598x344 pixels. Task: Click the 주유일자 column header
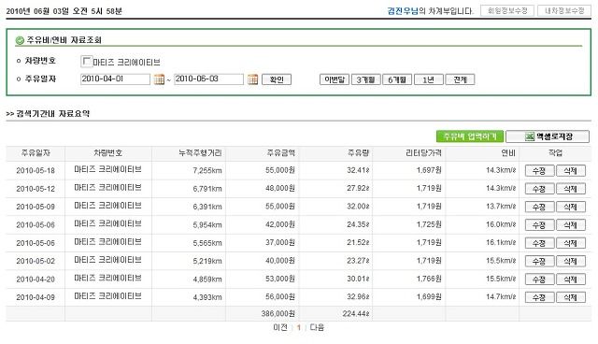click(36, 153)
